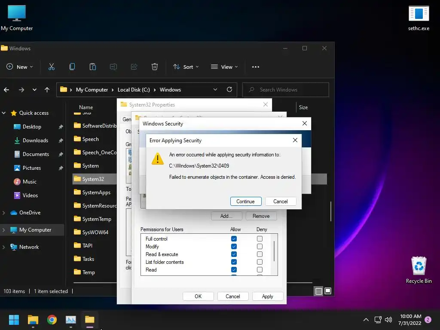Click the Share icon in toolbar
This screenshot has height=330, width=440.
coord(134,67)
